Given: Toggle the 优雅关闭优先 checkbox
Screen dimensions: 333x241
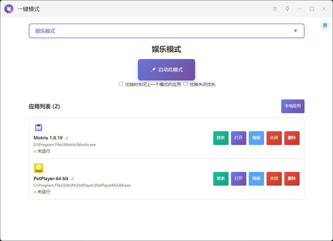Looking at the screenshot, I should [185, 84].
